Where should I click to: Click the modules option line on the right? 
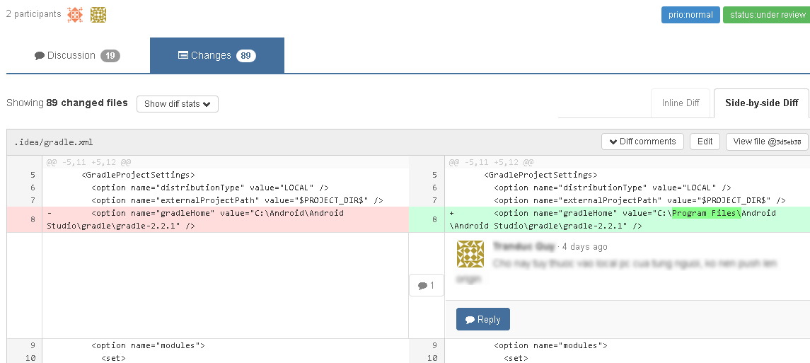point(550,345)
